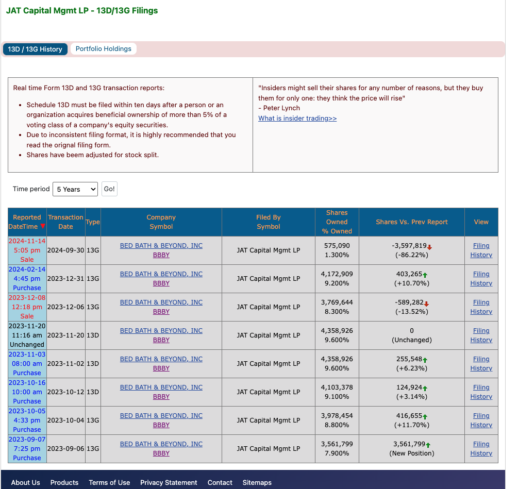Sort by Reported DateTime column header
The width and height of the screenshot is (518, 489).
pyautogui.click(x=27, y=222)
